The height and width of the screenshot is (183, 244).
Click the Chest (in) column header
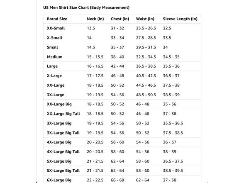click(120, 19)
